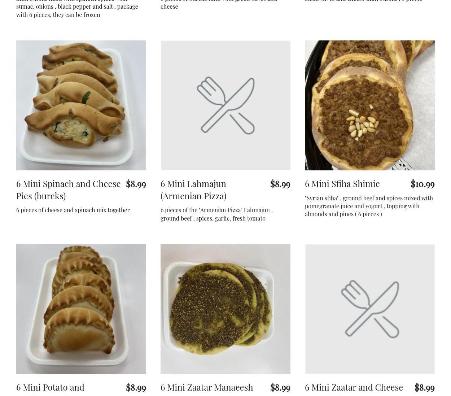Click the $8.99 price of Zaatar Manaeesh
Image resolution: width=451 pixels, height=396 pixels.
280,387
